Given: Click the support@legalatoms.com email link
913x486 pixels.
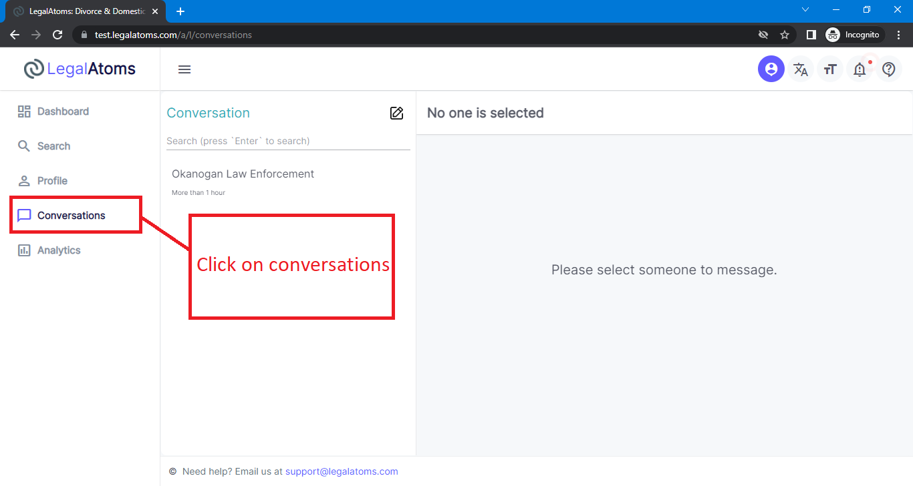Looking at the screenshot, I should tap(342, 471).
